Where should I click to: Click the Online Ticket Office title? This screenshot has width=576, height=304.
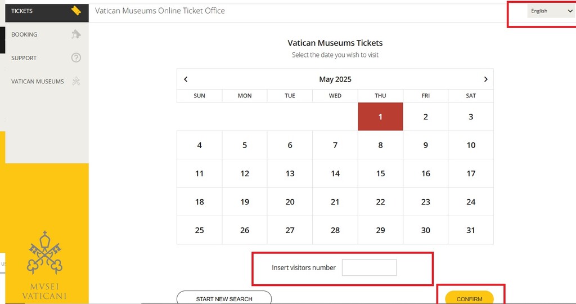[x=160, y=11]
